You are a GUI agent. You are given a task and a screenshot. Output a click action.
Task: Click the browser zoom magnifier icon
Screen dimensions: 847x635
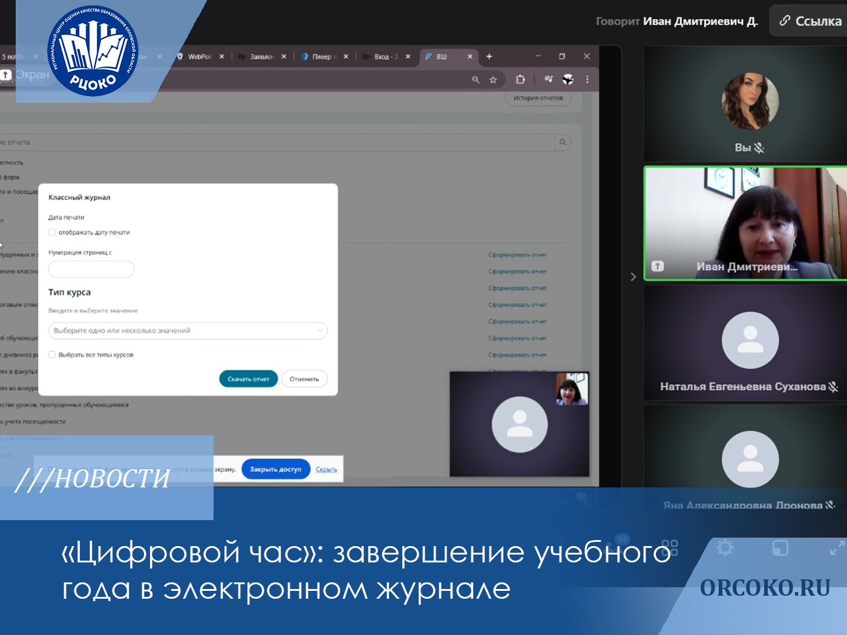(476, 80)
